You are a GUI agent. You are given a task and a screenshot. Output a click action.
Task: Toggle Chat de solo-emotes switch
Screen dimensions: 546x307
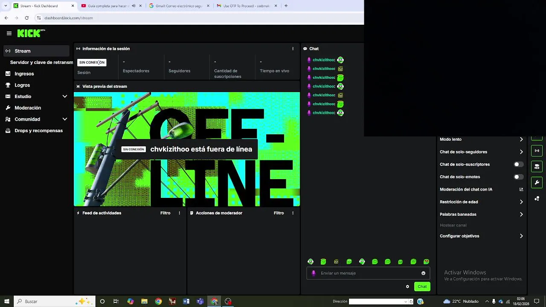(519, 177)
